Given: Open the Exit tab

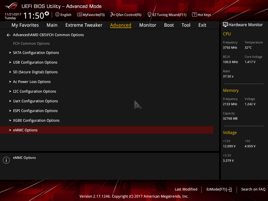Looking at the screenshot, I should 202,25.
